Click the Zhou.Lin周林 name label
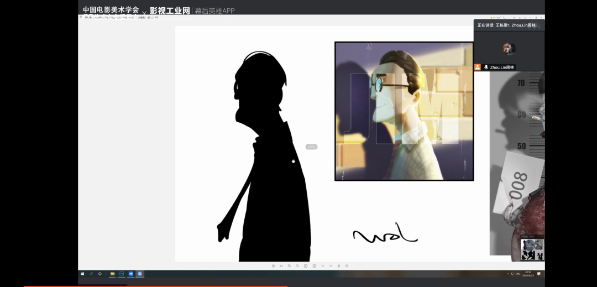 point(502,67)
